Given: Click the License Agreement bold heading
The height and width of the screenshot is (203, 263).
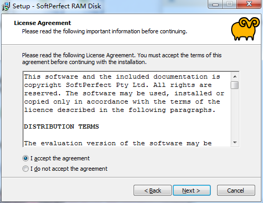Looking at the screenshot, I should 43,23.
